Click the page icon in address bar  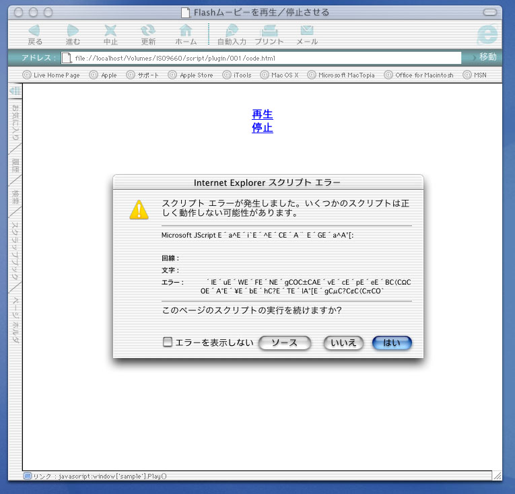pos(67,58)
